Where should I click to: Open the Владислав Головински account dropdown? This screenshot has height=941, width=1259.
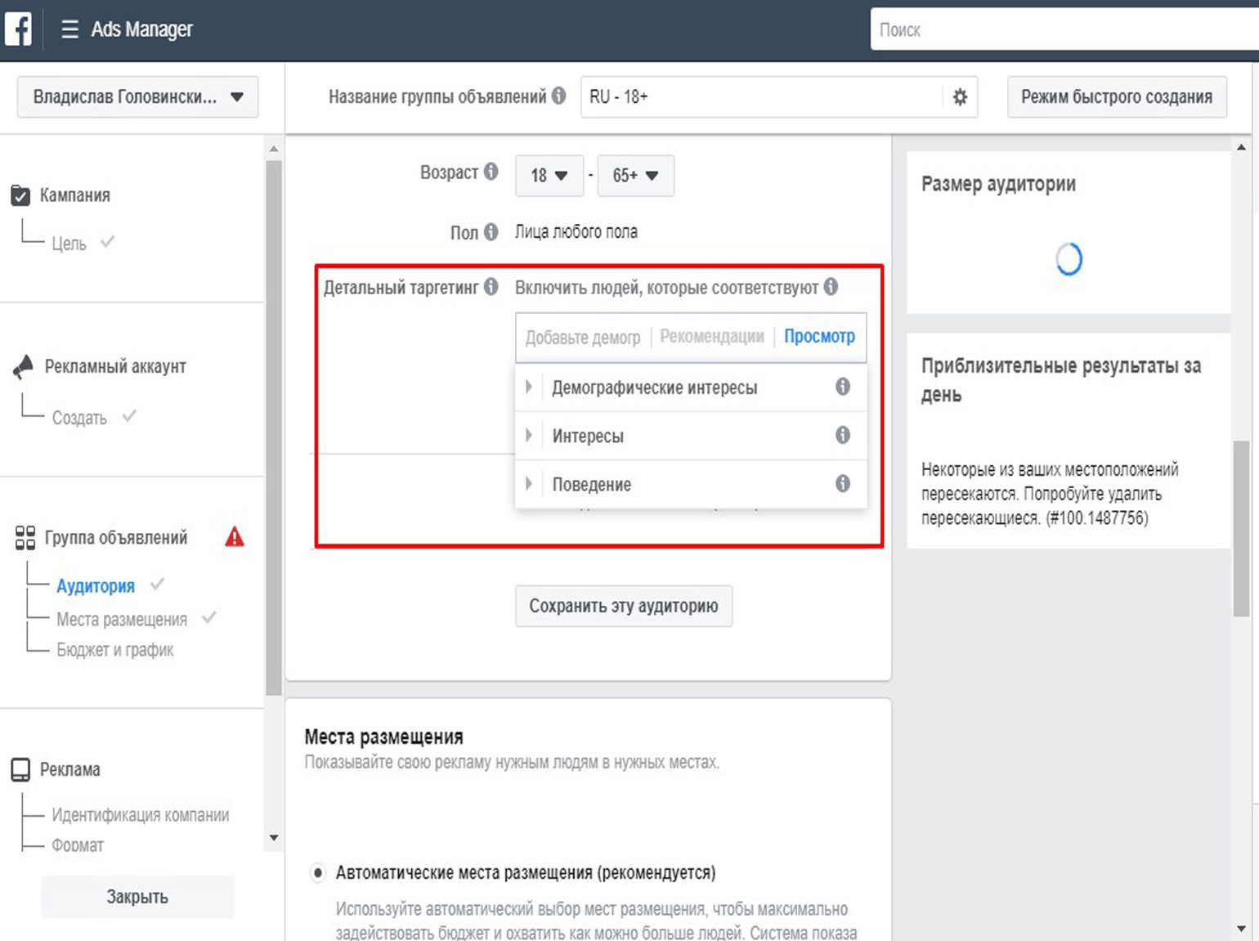pos(137,97)
